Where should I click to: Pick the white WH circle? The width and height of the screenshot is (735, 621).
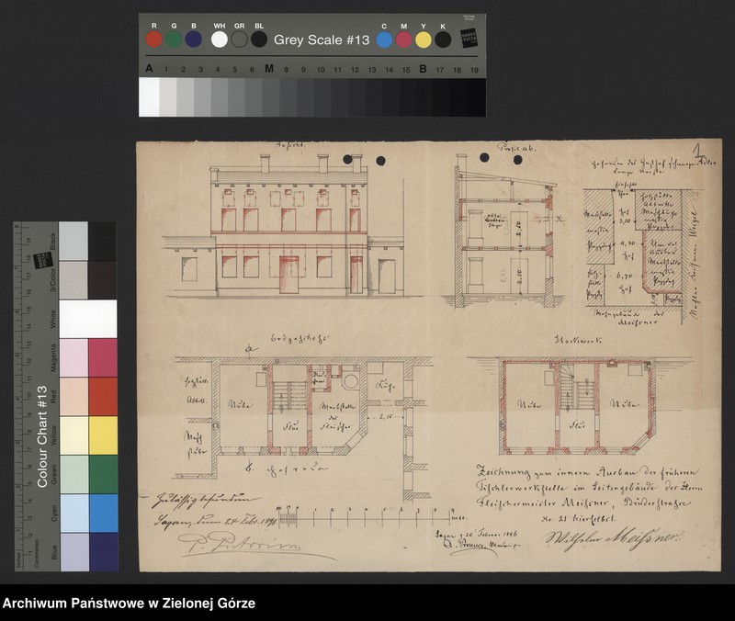pyautogui.click(x=220, y=40)
